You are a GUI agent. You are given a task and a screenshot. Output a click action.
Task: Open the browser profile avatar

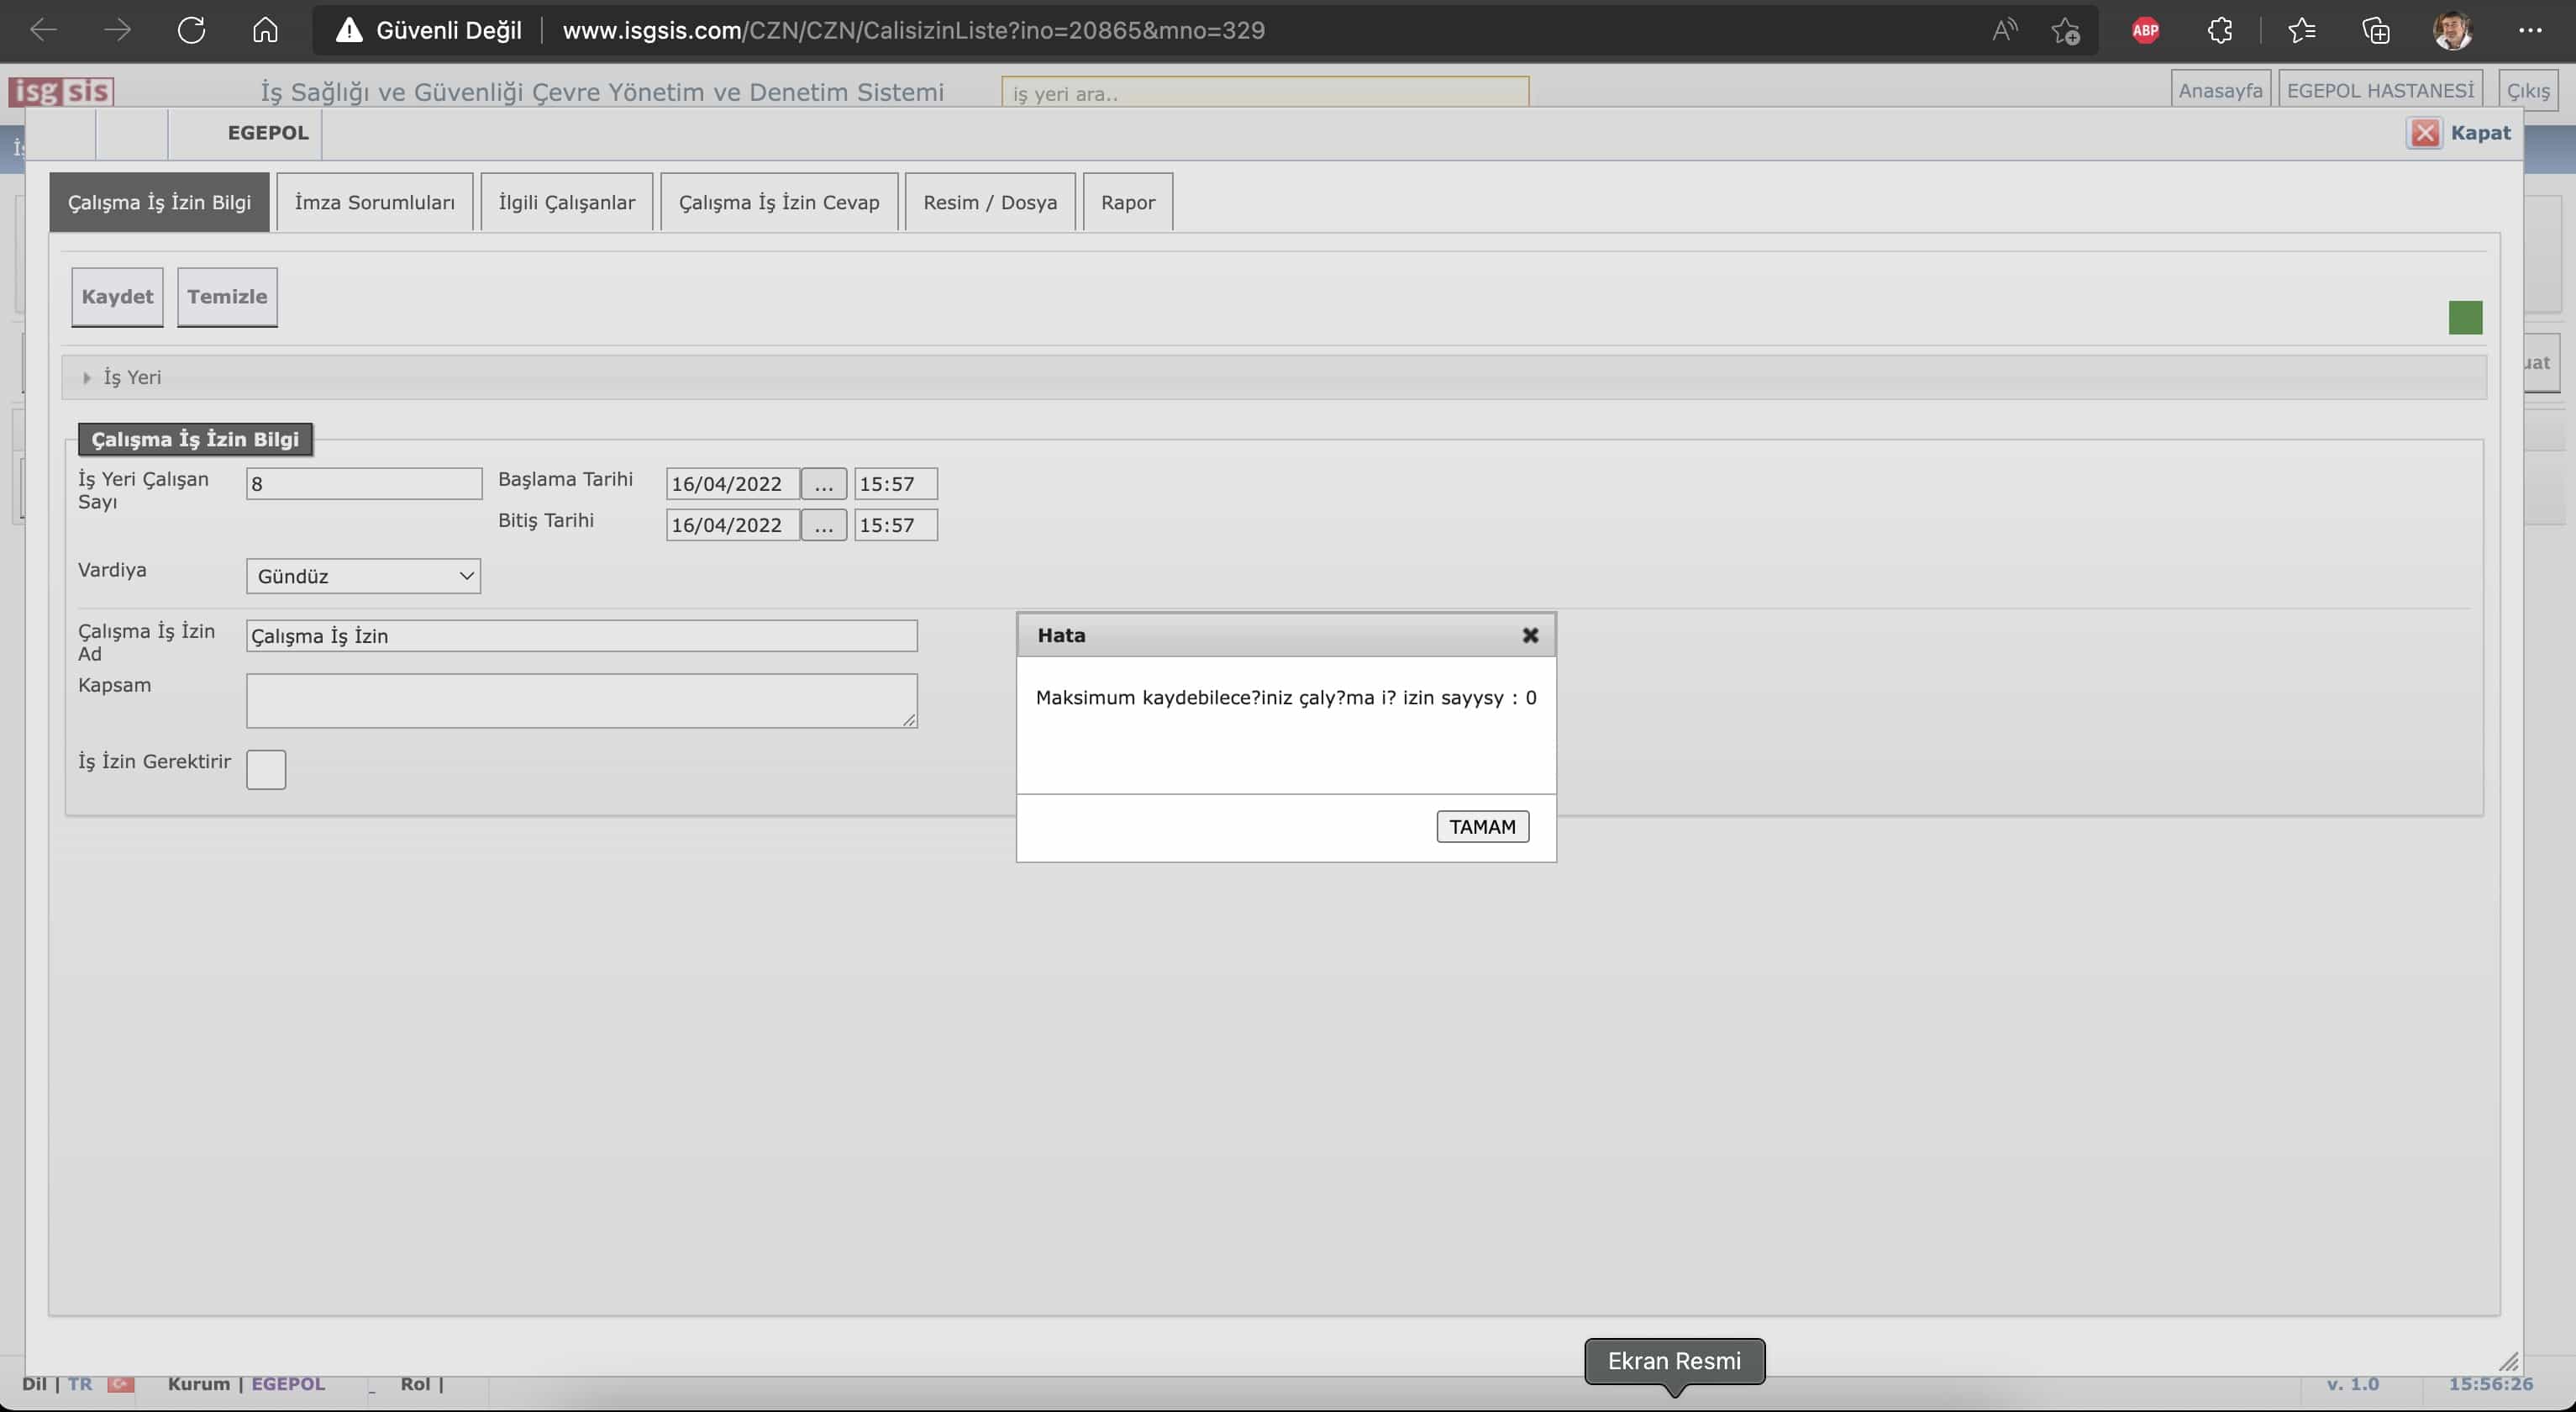click(2452, 30)
